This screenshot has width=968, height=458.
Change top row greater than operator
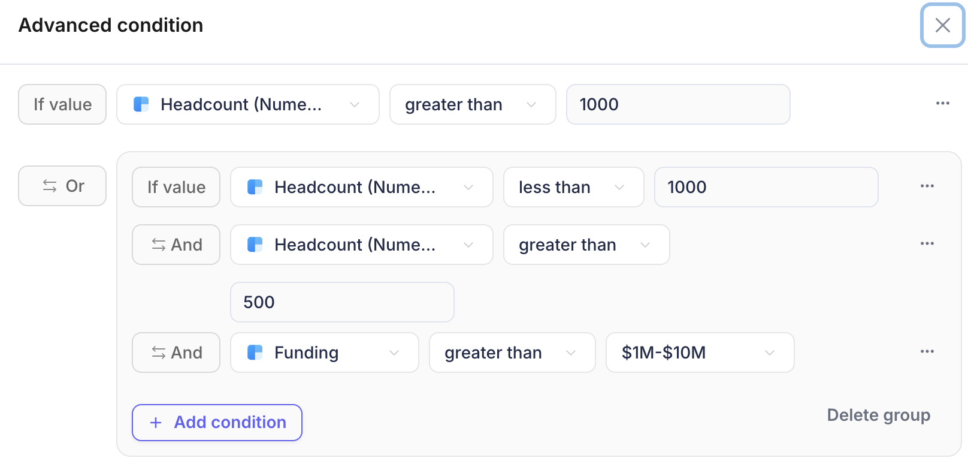pos(473,104)
